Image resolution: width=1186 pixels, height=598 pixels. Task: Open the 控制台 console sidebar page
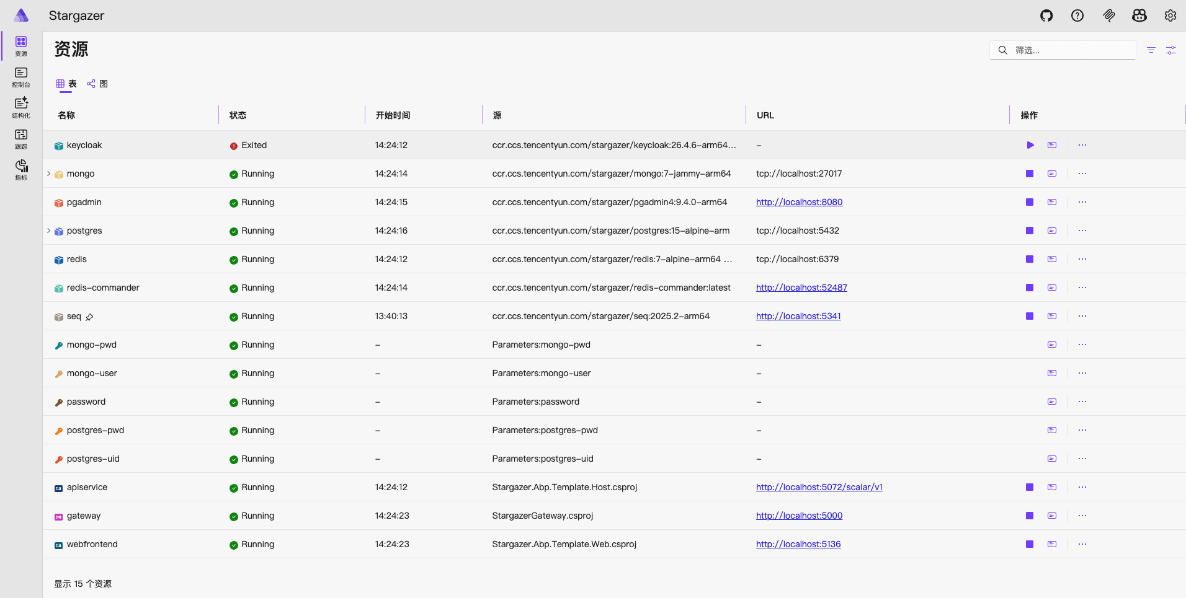click(21, 77)
